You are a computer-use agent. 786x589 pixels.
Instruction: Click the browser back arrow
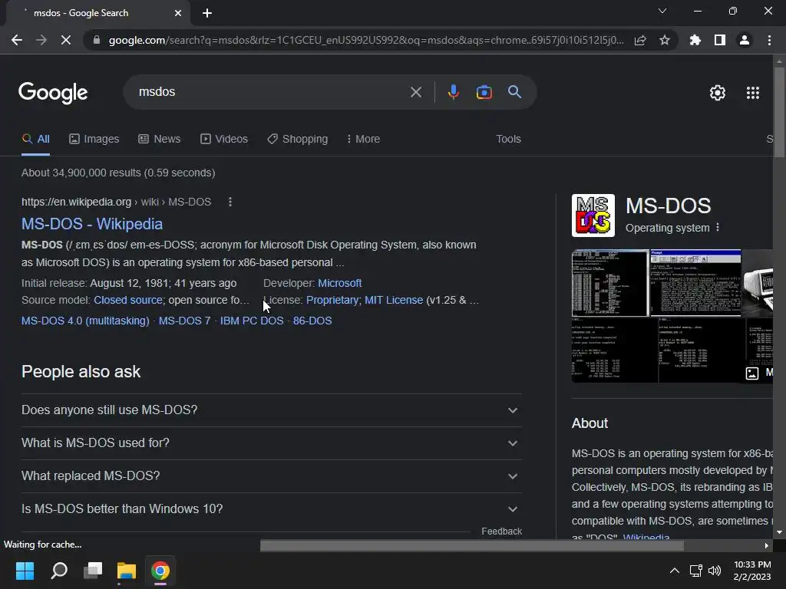pos(17,40)
